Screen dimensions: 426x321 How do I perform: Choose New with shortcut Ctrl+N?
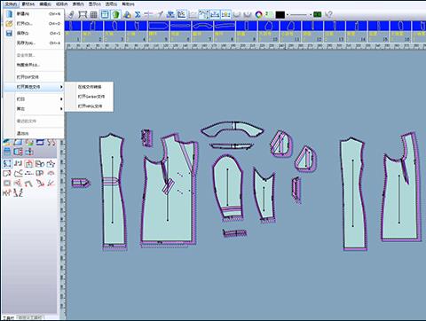click(34, 14)
